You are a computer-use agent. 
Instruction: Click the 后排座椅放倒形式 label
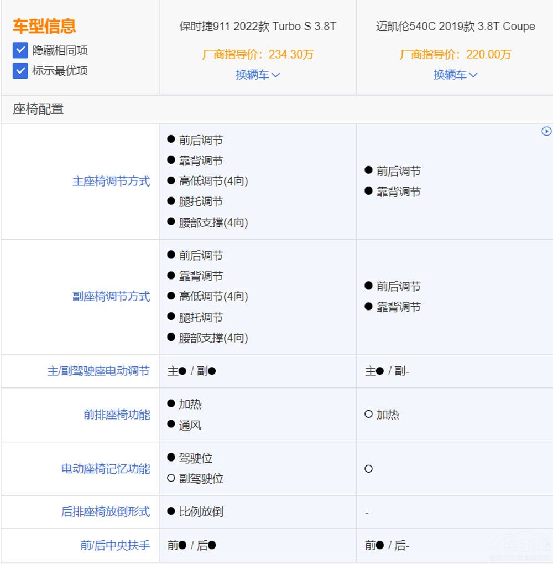click(x=106, y=512)
